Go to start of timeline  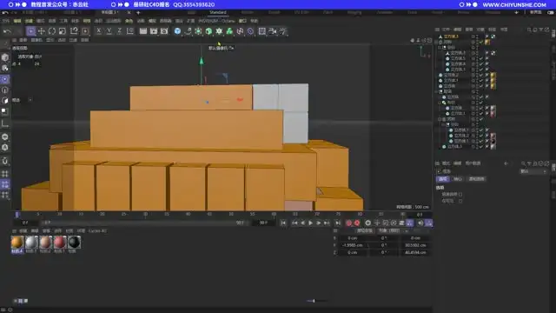(283, 223)
